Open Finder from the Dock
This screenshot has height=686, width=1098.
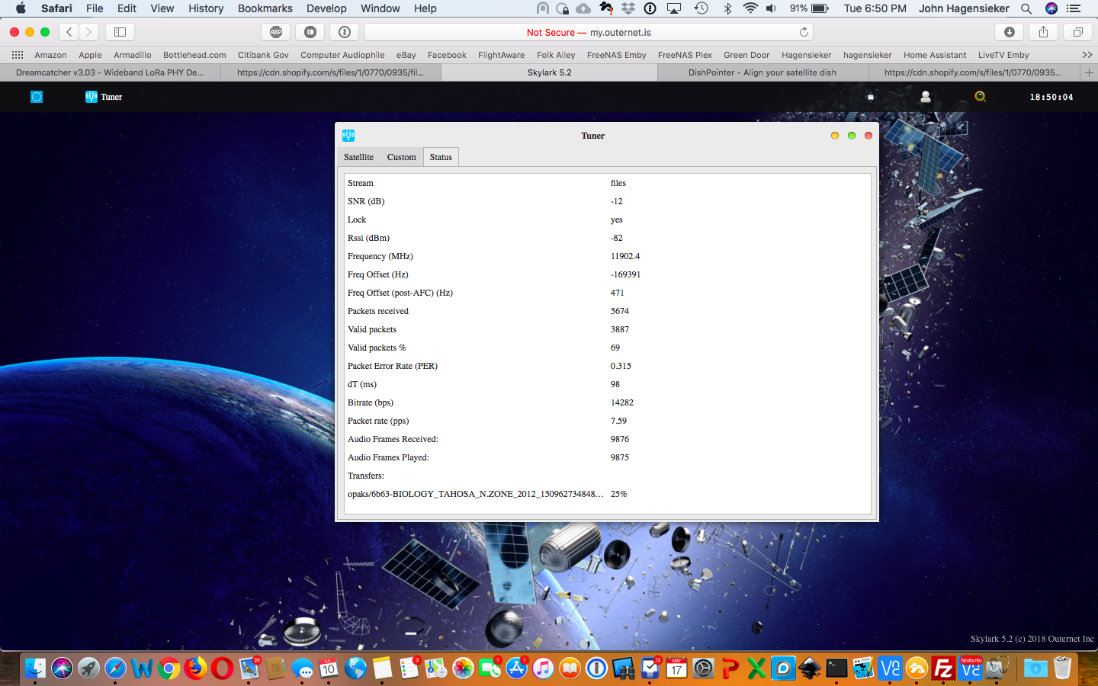35,668
